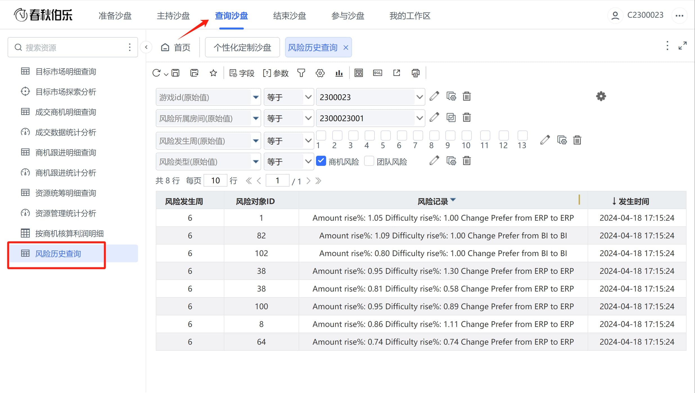Switch to the 参与沙盘 menu
This screenshot has width=695, height=393.
(x=348, y=16)
